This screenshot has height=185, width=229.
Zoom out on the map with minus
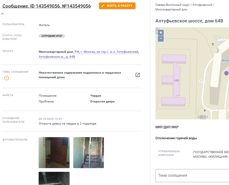coord(161,39)
